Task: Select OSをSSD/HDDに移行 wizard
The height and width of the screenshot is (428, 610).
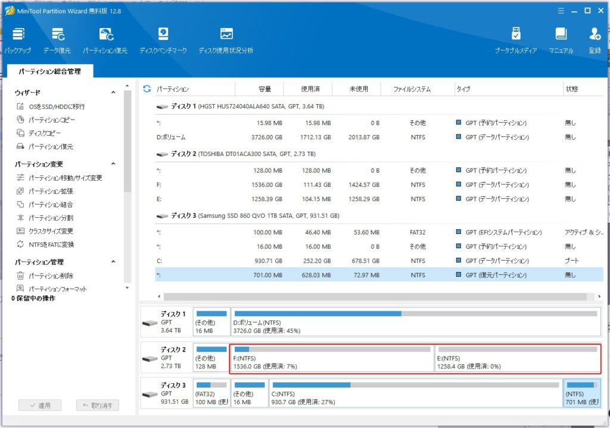Action: [x=57, y=107]
